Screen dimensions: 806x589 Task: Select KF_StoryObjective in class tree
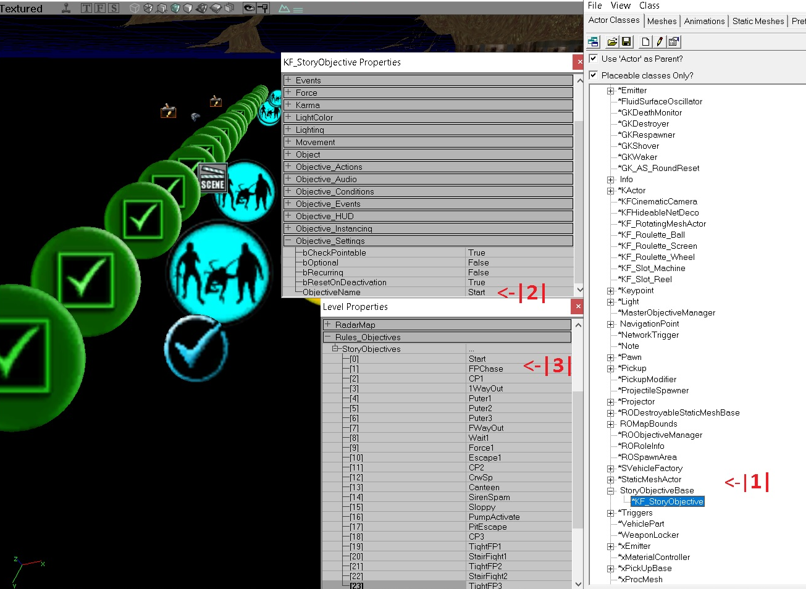pyautogui.click(x=668, y=501)
